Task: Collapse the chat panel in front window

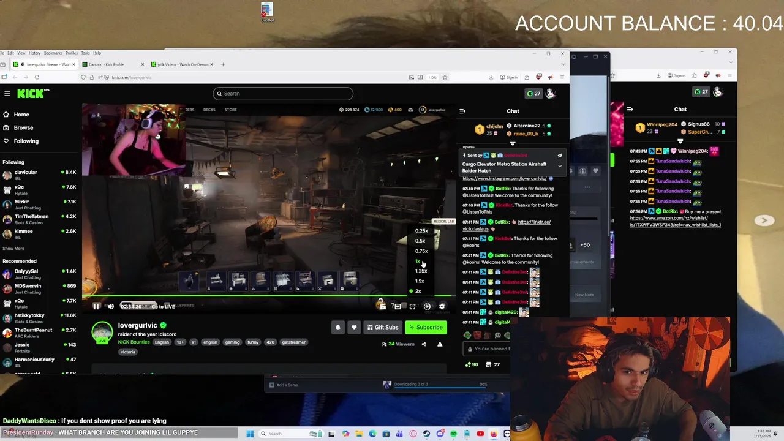Action: pyautogui.click(x=462, y=111)
